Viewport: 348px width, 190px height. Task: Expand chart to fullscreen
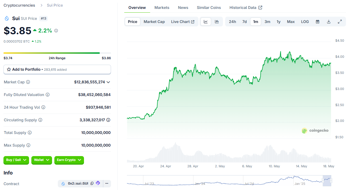(x=340, y=22)
